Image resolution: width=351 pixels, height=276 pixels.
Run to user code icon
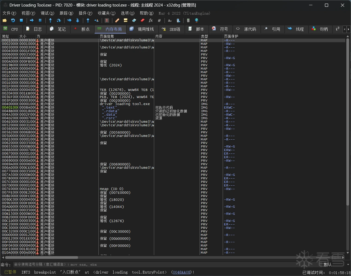[x=96, y=20]
